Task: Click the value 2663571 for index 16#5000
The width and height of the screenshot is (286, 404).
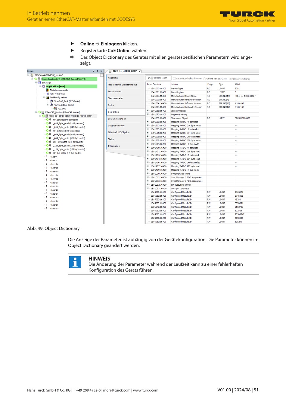Action: tap(239, 192)
